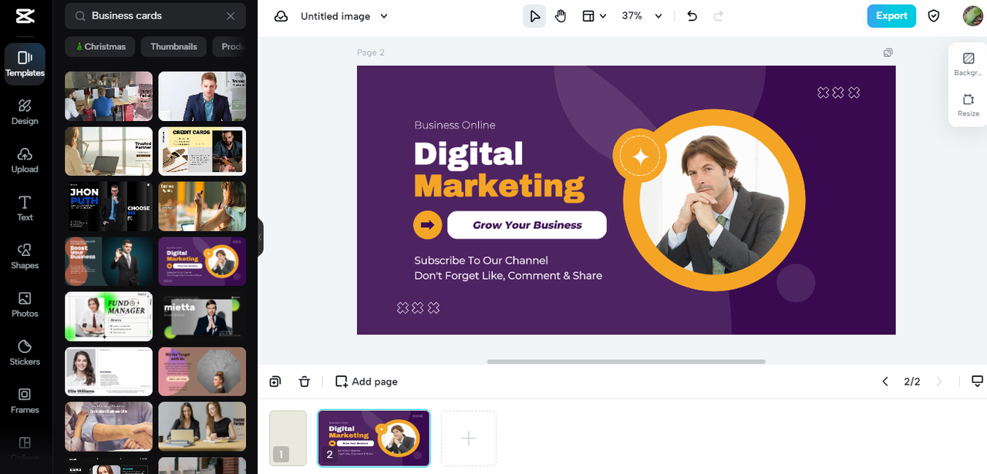Click the cloud save status icon
The width and height of the screenshot is (987, 474).
(281, 16)
